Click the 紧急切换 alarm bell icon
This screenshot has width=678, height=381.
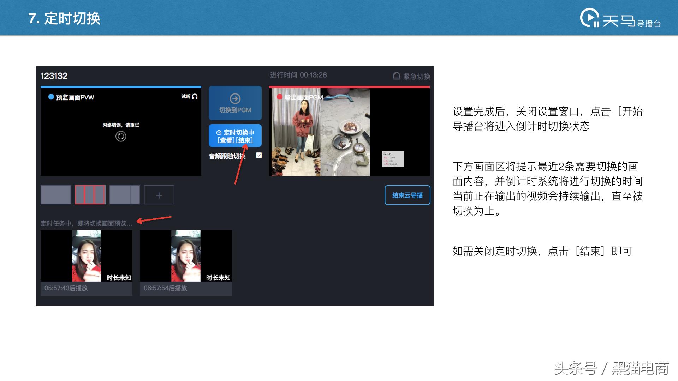click(x=396, y=75)
